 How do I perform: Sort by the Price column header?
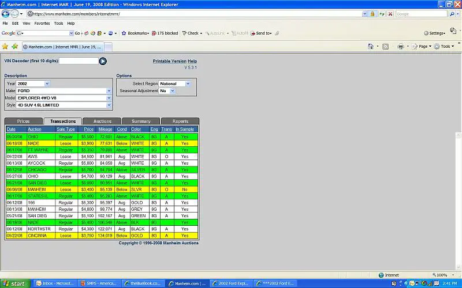[89, 129]
